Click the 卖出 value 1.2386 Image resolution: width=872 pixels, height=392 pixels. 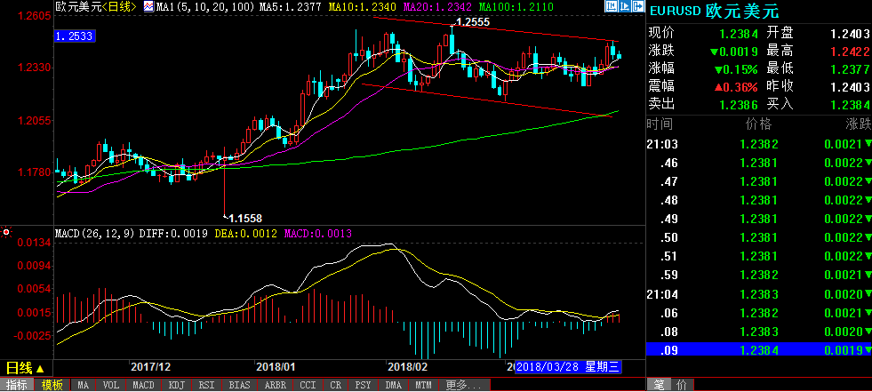tap(739, 104)
